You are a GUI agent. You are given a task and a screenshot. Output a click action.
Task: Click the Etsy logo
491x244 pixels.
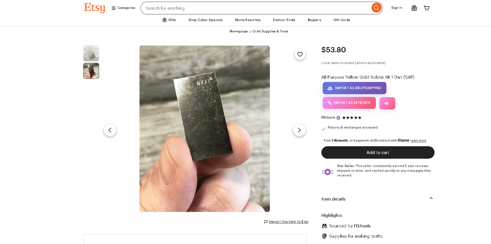click(94, 8)
